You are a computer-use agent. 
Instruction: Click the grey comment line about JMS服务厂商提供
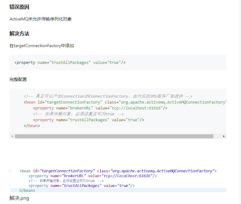108,96
